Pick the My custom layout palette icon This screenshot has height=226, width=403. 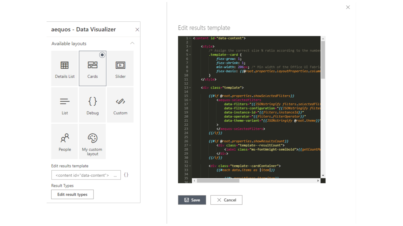pos(93,138)
